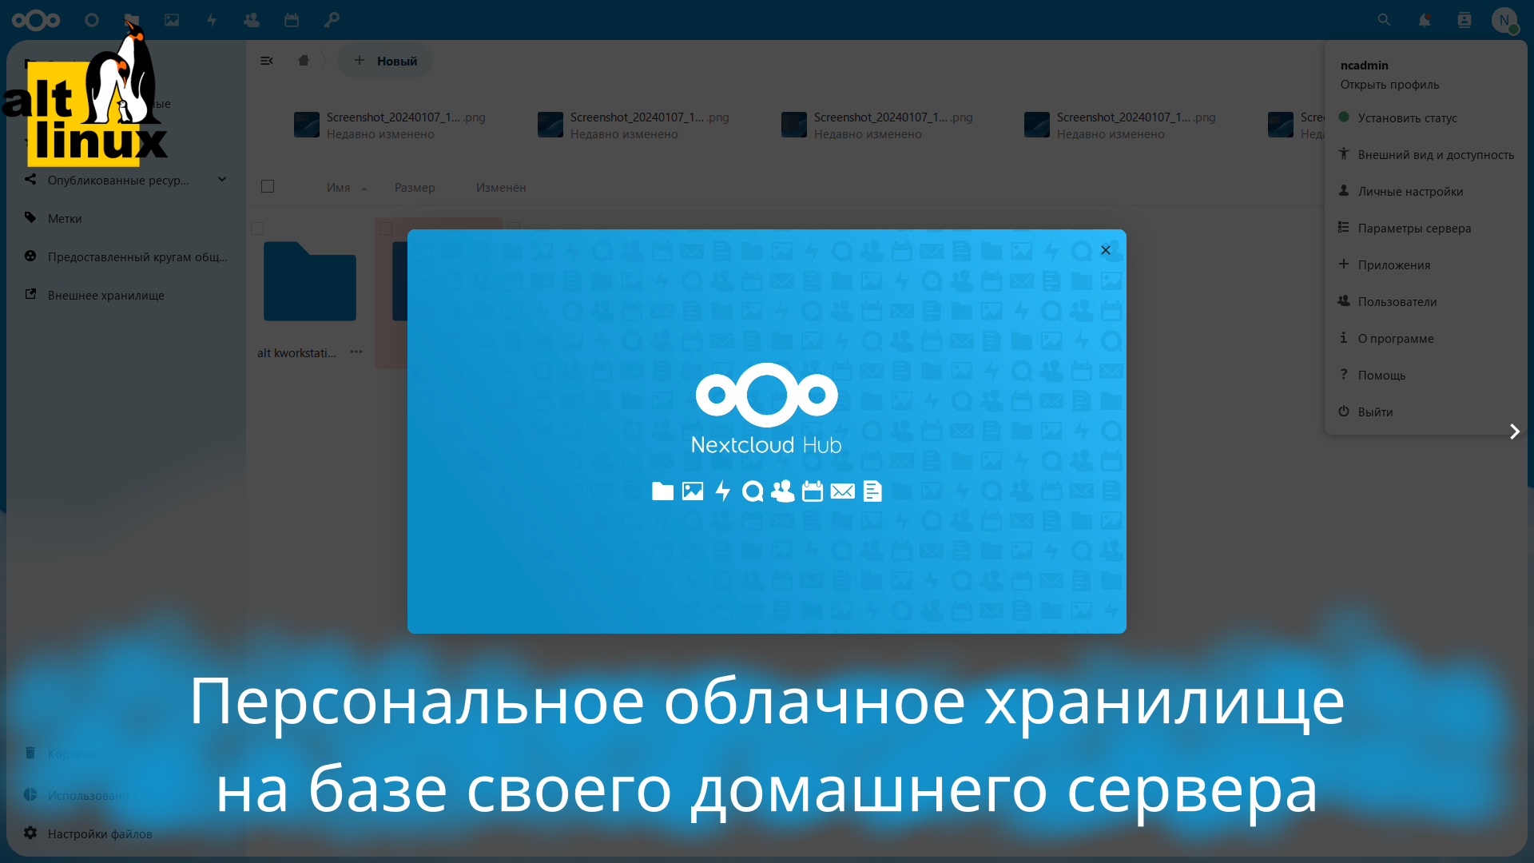Open the Files app from top bar
Screen dimensions: 1534x863
pos(131,19)
